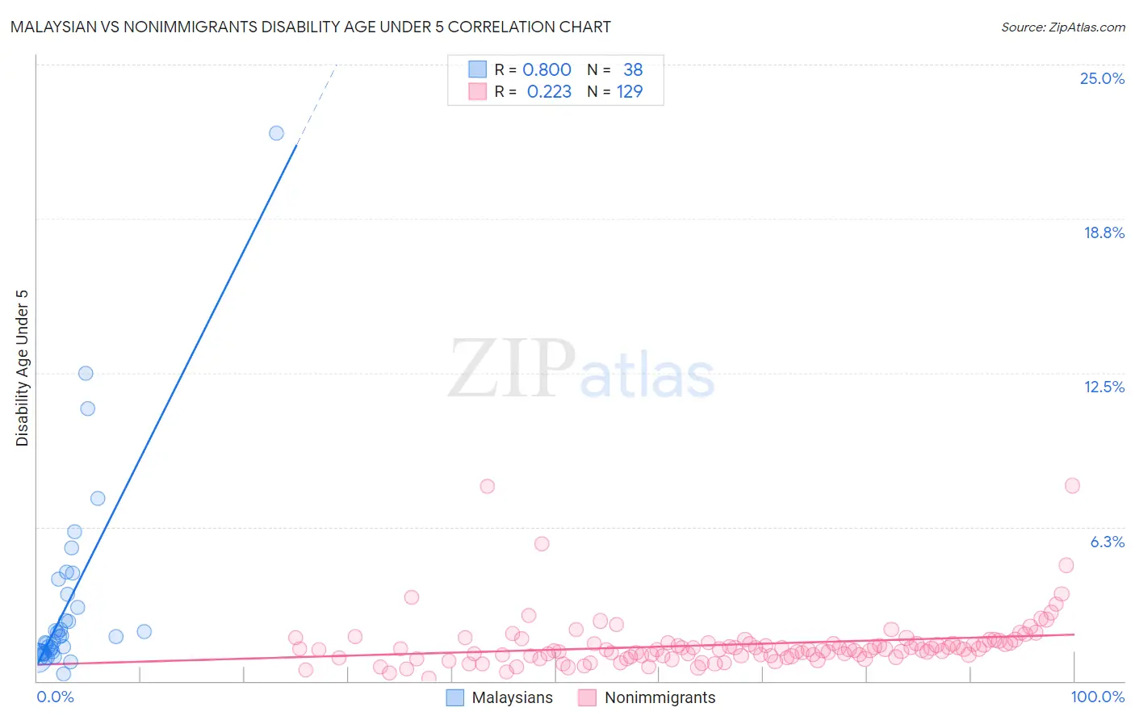Click the pink swatch beside R = 0.223
This screenshot has height=720, width=1135.
click(478, 91)
